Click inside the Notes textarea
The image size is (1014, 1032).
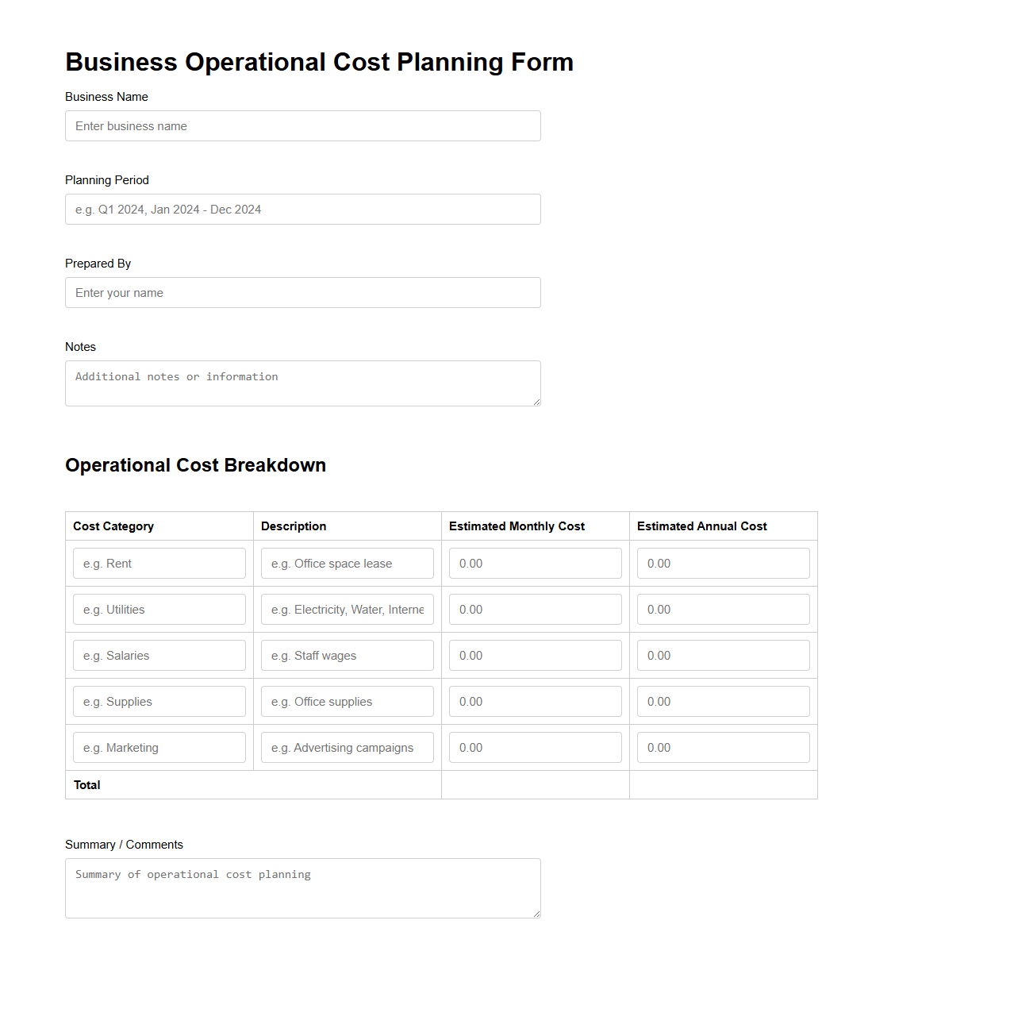click(x=302, y=383)
